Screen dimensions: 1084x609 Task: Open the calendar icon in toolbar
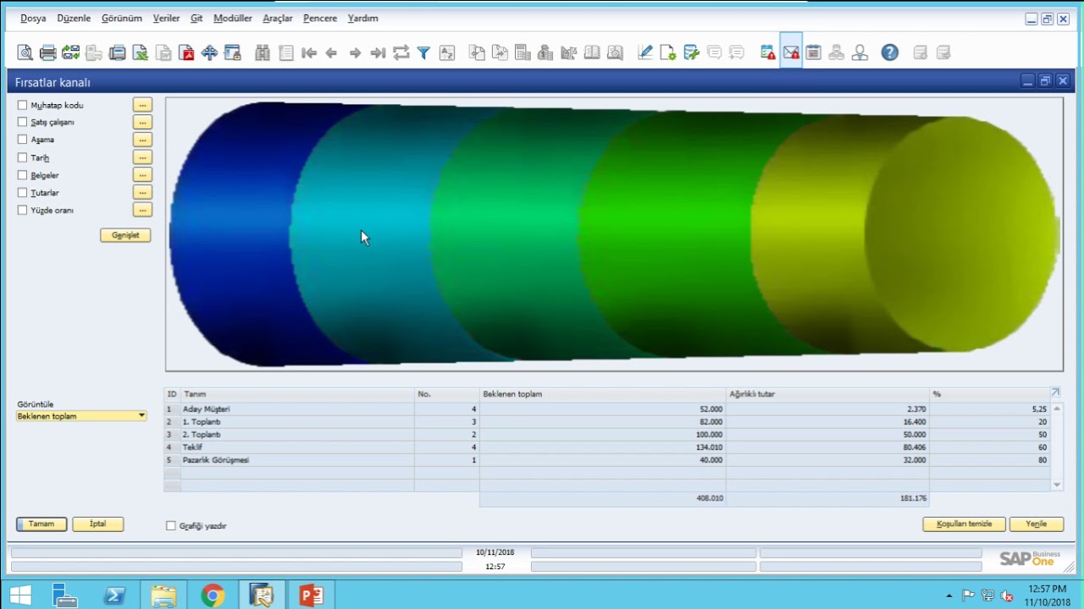(813, 52)
